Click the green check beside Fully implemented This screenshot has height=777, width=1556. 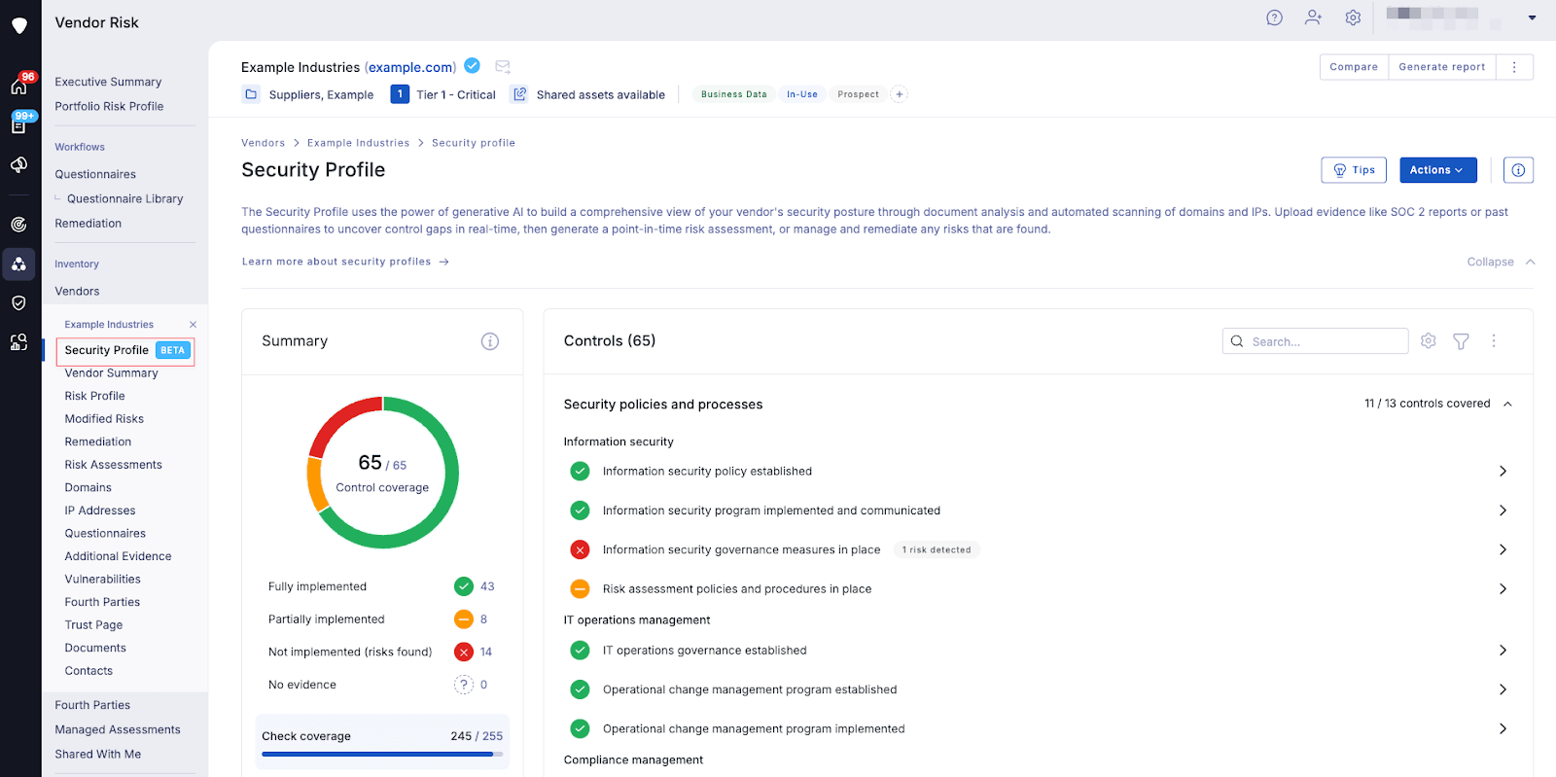tap(464, 586)
